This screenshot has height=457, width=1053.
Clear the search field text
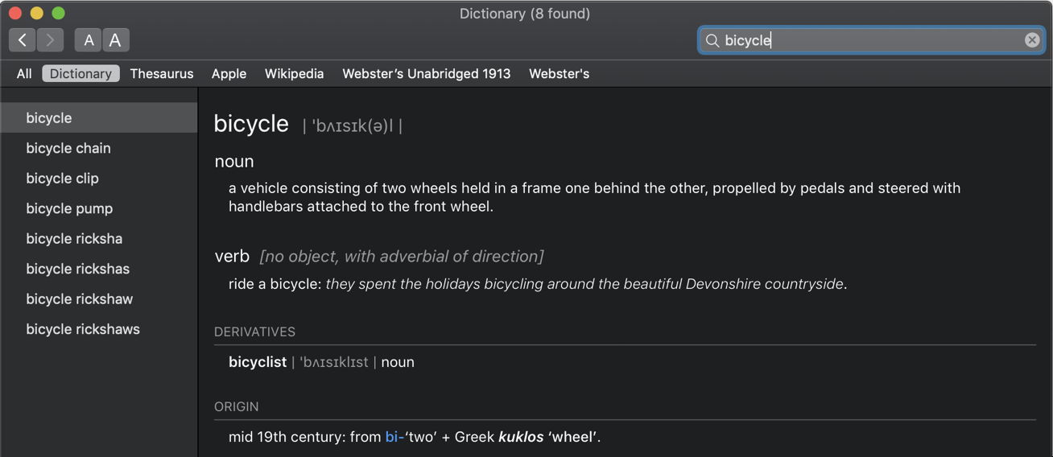[x=1032, y=40]
